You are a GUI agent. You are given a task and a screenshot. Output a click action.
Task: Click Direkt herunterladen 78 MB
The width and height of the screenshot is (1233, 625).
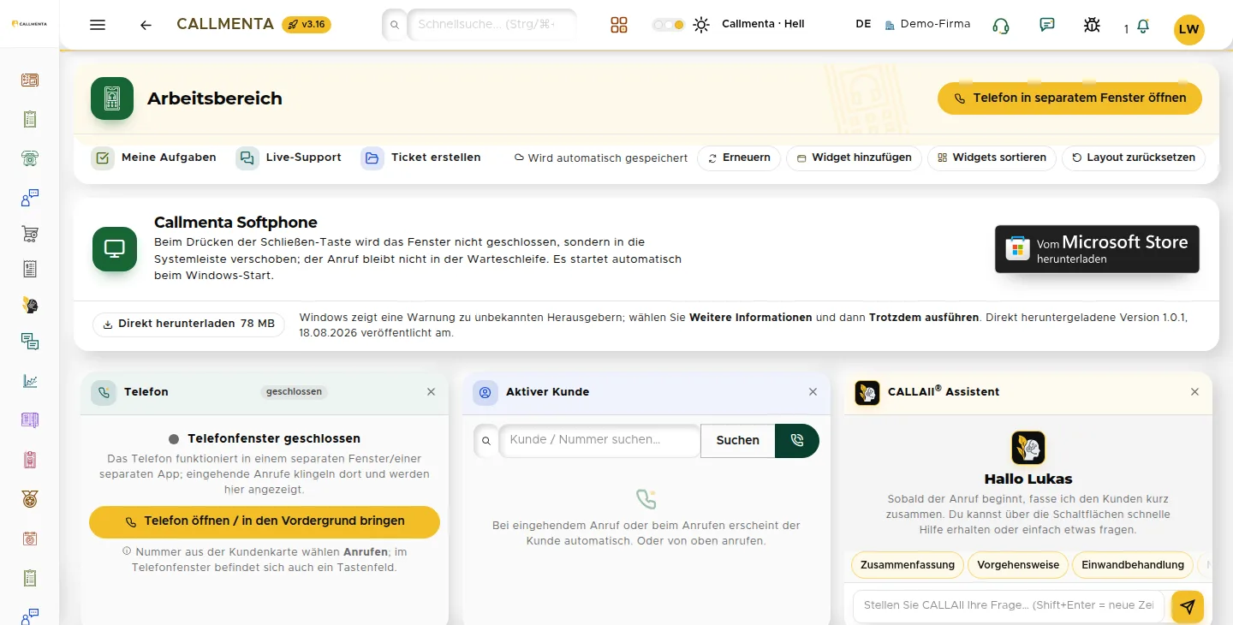pos(188,324)
